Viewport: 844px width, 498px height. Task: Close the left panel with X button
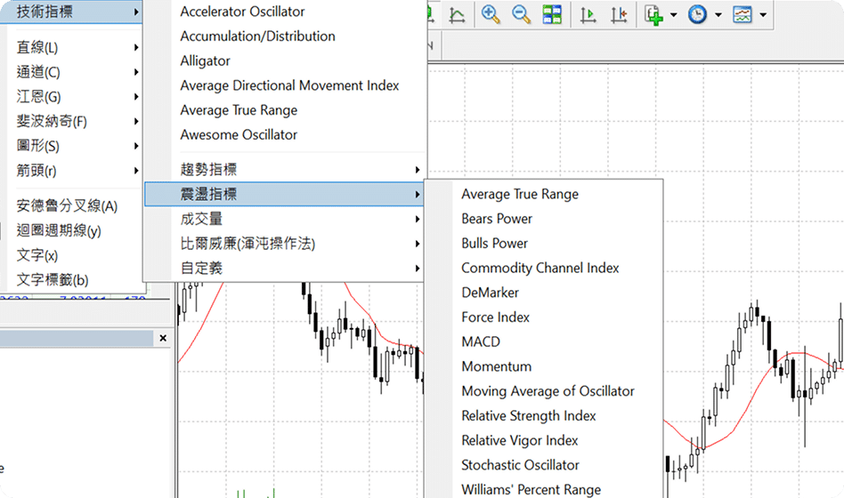pos(163,339)
